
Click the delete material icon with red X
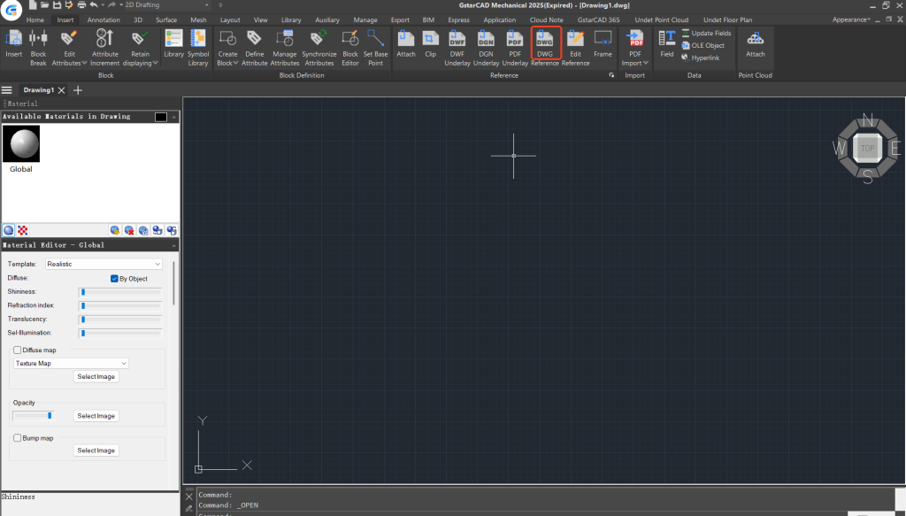129,230
